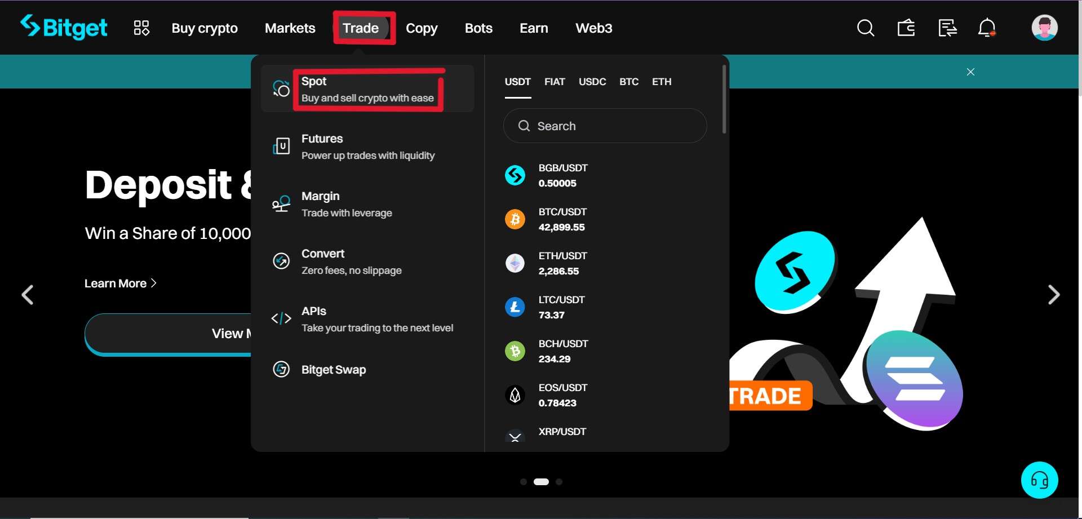Click the Spot trading icon

281,88
